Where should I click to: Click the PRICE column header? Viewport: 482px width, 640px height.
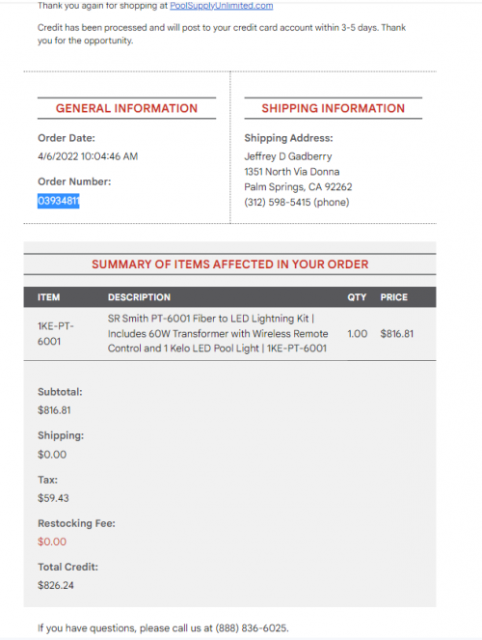pyautogui.click(x=393, y=297)
